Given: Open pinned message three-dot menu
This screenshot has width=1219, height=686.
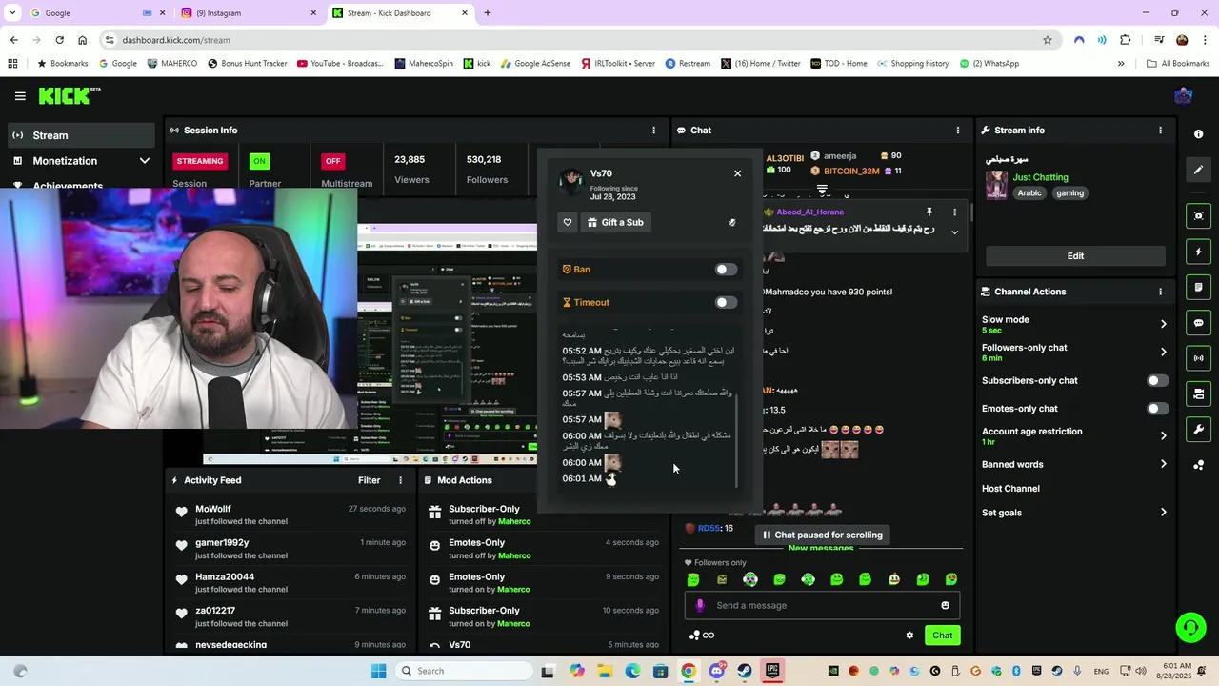Looking at the screenshot, I should [x=954, y=212].
